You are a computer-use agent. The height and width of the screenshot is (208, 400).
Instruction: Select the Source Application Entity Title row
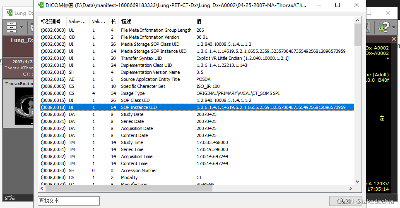[197, 79]
